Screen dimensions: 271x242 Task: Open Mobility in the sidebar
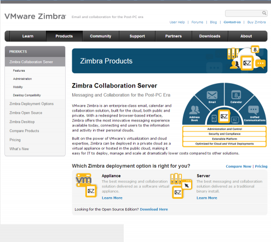[18, 87]
